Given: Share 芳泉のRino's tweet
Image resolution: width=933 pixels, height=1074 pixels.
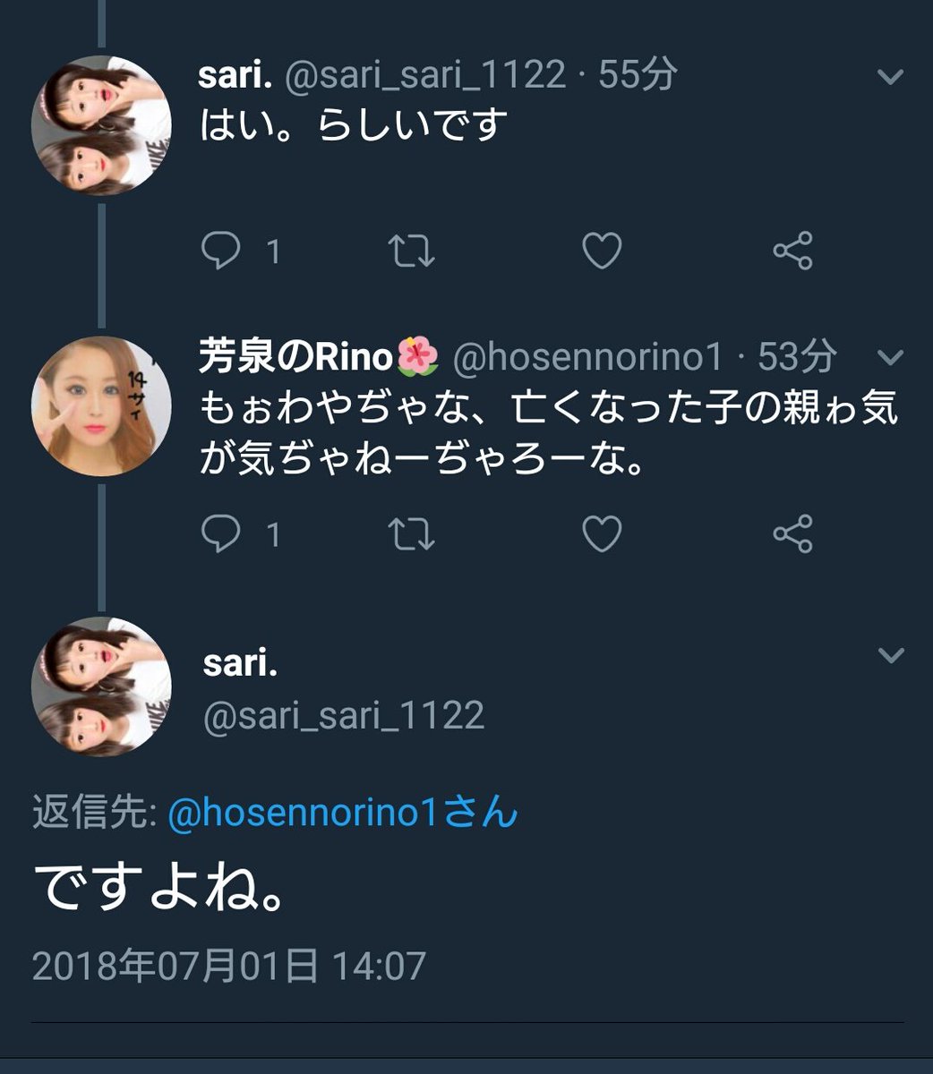Looking at the screenshot, I should 792,534.
